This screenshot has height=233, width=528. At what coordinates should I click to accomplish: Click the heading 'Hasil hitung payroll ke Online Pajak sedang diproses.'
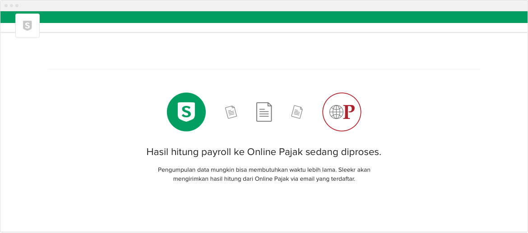(264, 152)
